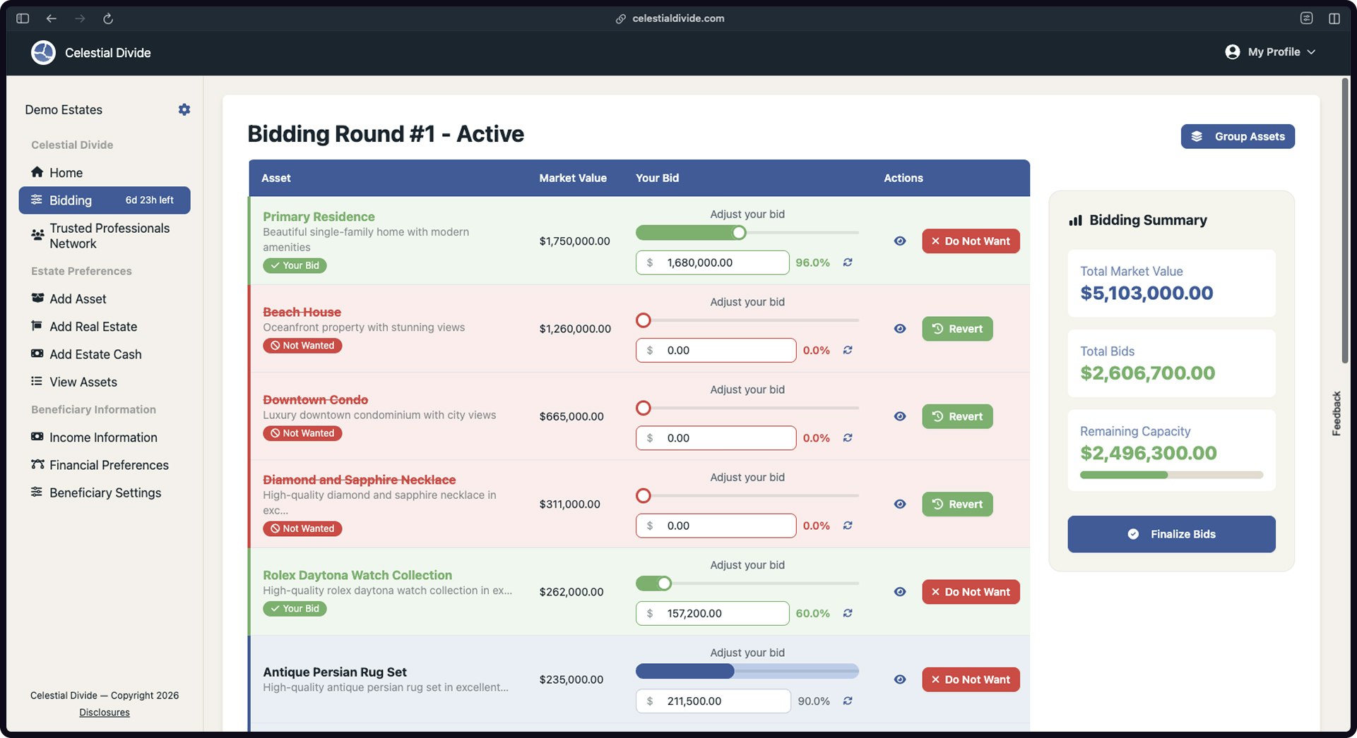Reset Rolex Daytona bid with refresh icon
The height and width of the screenshot is (738, 1357).
coord(848,613)
